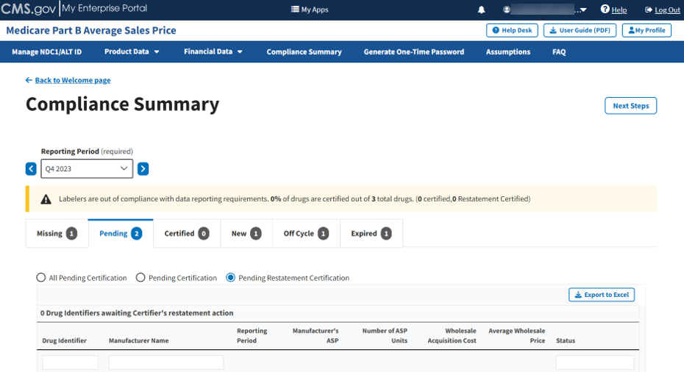Follow the Back to Welcome page link
684x372 pixels.
coord(72,80)
